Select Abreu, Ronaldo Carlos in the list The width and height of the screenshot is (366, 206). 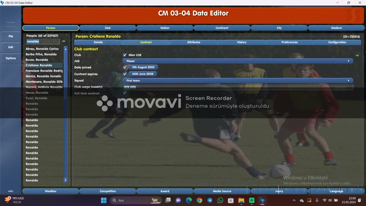42,49
